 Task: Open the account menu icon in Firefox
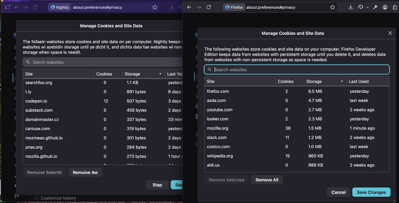coord(385,7)
